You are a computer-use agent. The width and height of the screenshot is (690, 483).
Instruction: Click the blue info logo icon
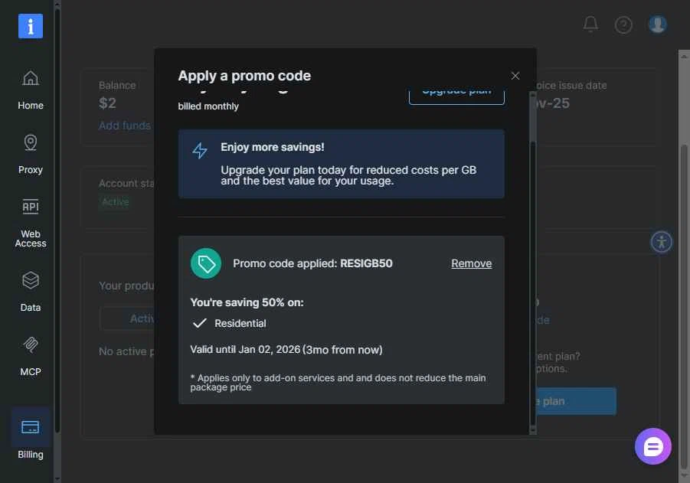point(31,26)
